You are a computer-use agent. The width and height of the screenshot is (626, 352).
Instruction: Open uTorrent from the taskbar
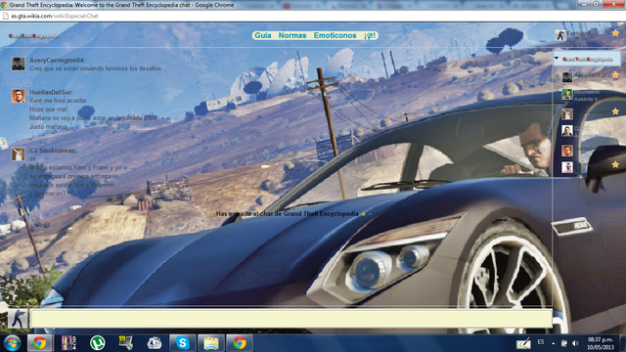(x=97, y=343)
